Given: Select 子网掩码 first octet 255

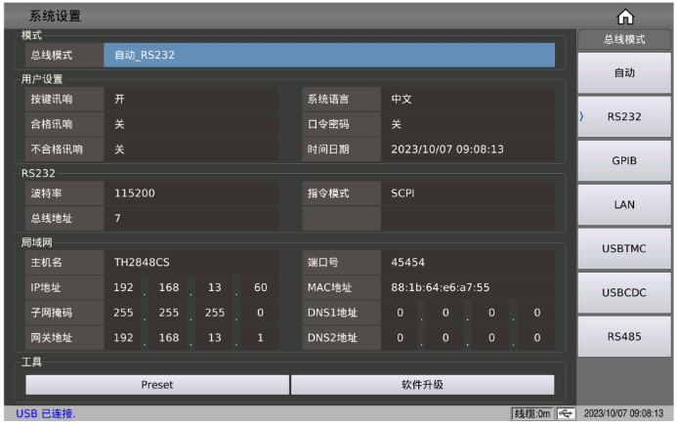Looking at the screenshot, I should click(x=123, y=313).
